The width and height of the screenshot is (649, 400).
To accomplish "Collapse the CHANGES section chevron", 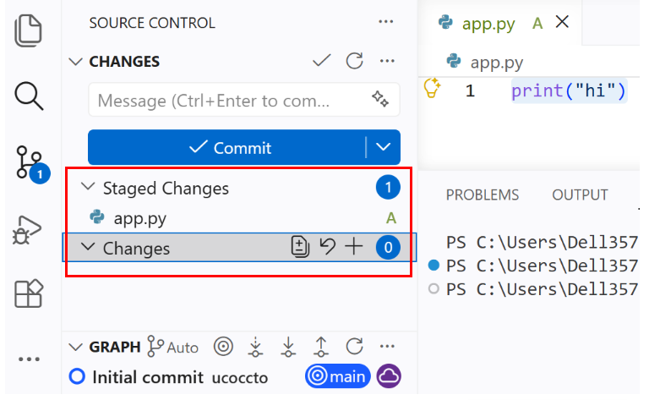I will pos(75,62).
